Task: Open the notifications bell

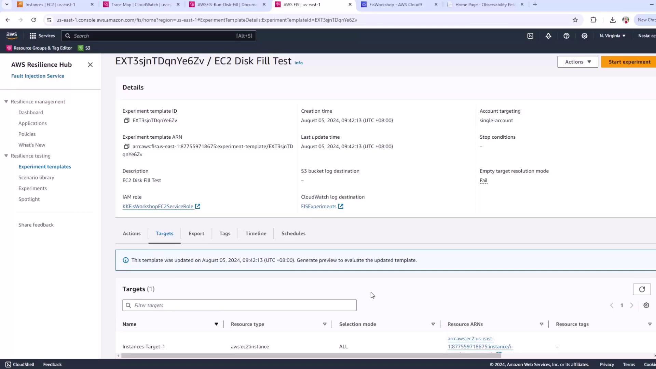Action: click(548, 36)
